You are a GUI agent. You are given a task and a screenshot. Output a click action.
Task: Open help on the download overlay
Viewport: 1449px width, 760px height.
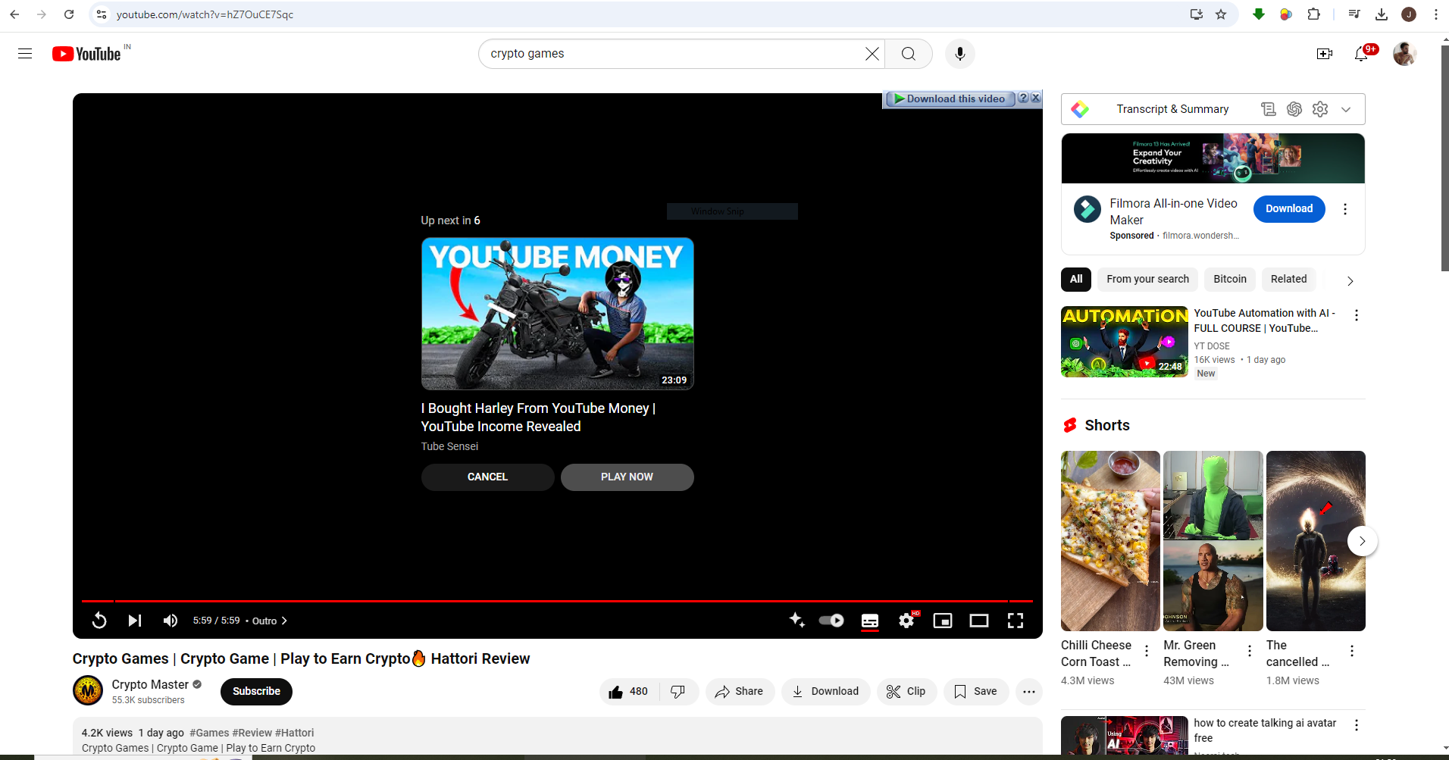click(x=1023, y=99)
